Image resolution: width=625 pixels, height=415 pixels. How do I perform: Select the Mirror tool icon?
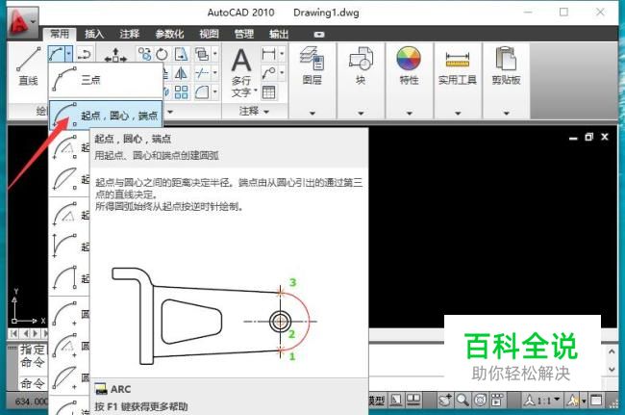[181, 73]
